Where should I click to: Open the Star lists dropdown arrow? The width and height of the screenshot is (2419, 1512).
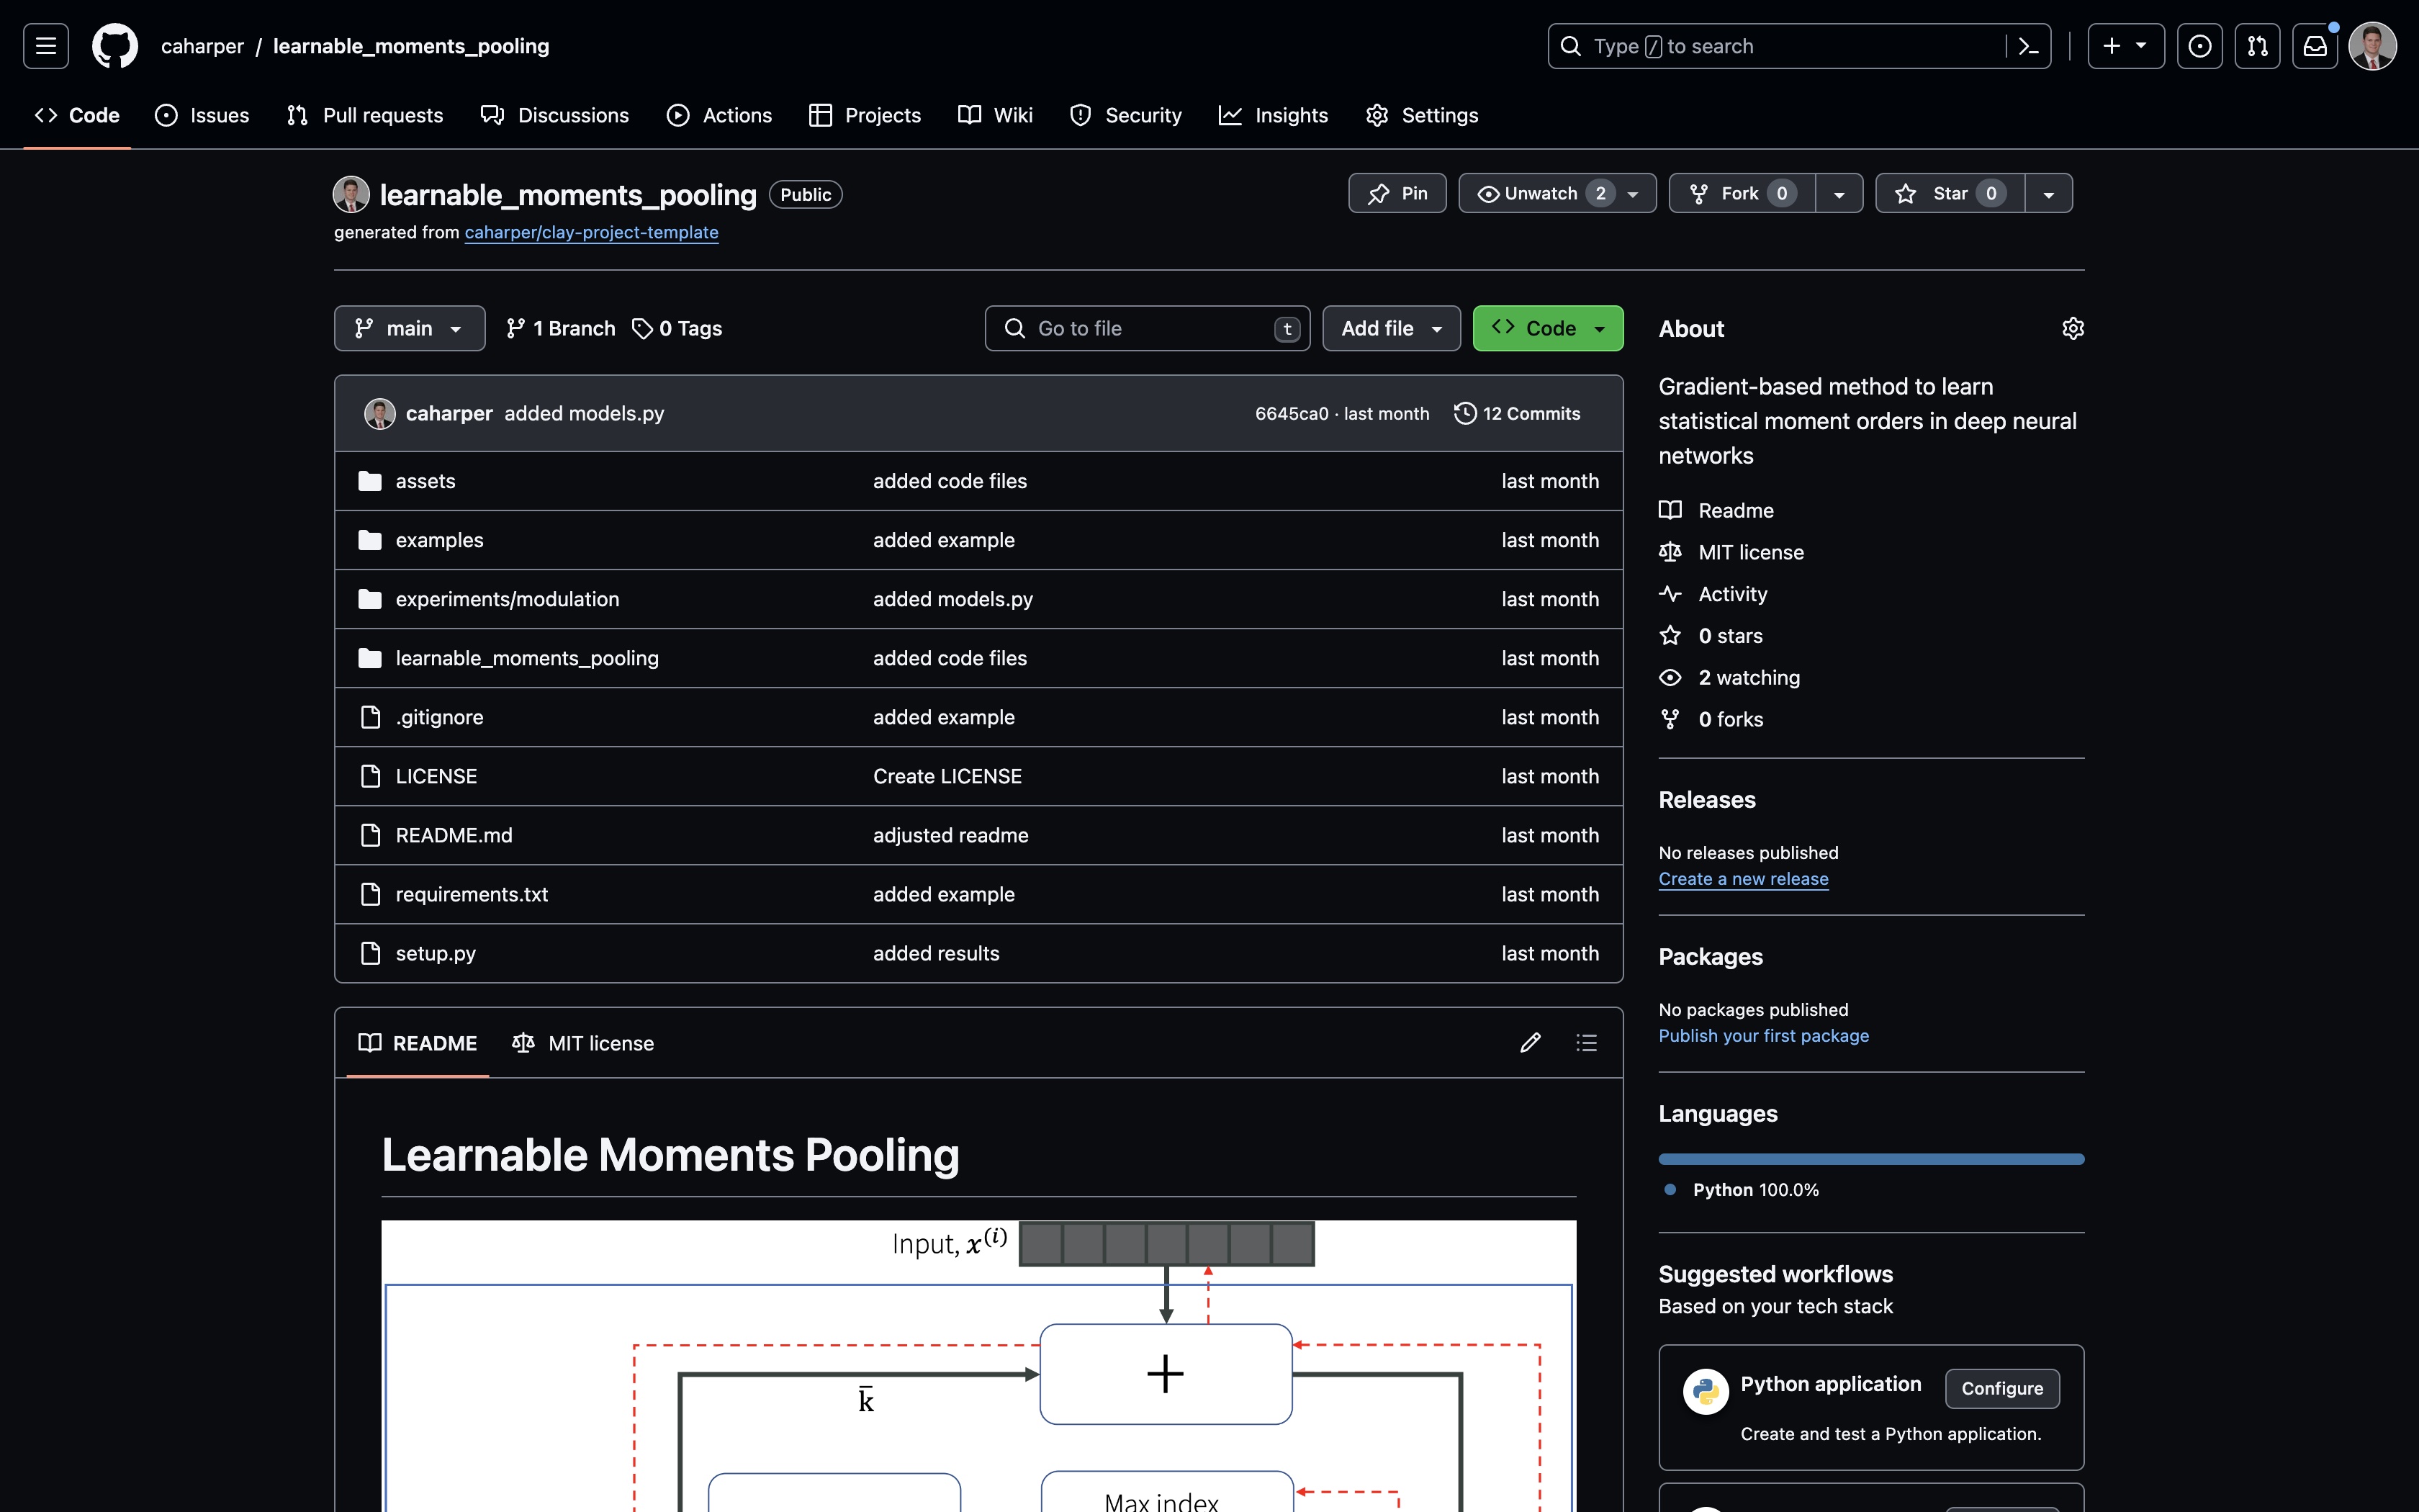click(2048, 193)
